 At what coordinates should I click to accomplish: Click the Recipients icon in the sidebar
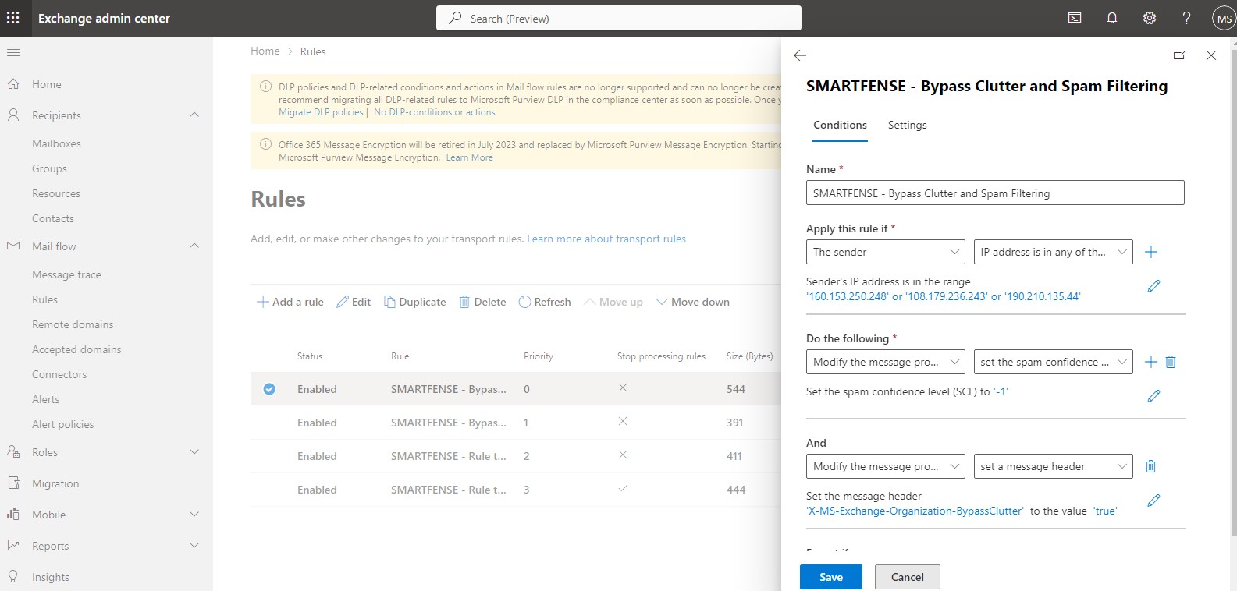tap(13, 115)
